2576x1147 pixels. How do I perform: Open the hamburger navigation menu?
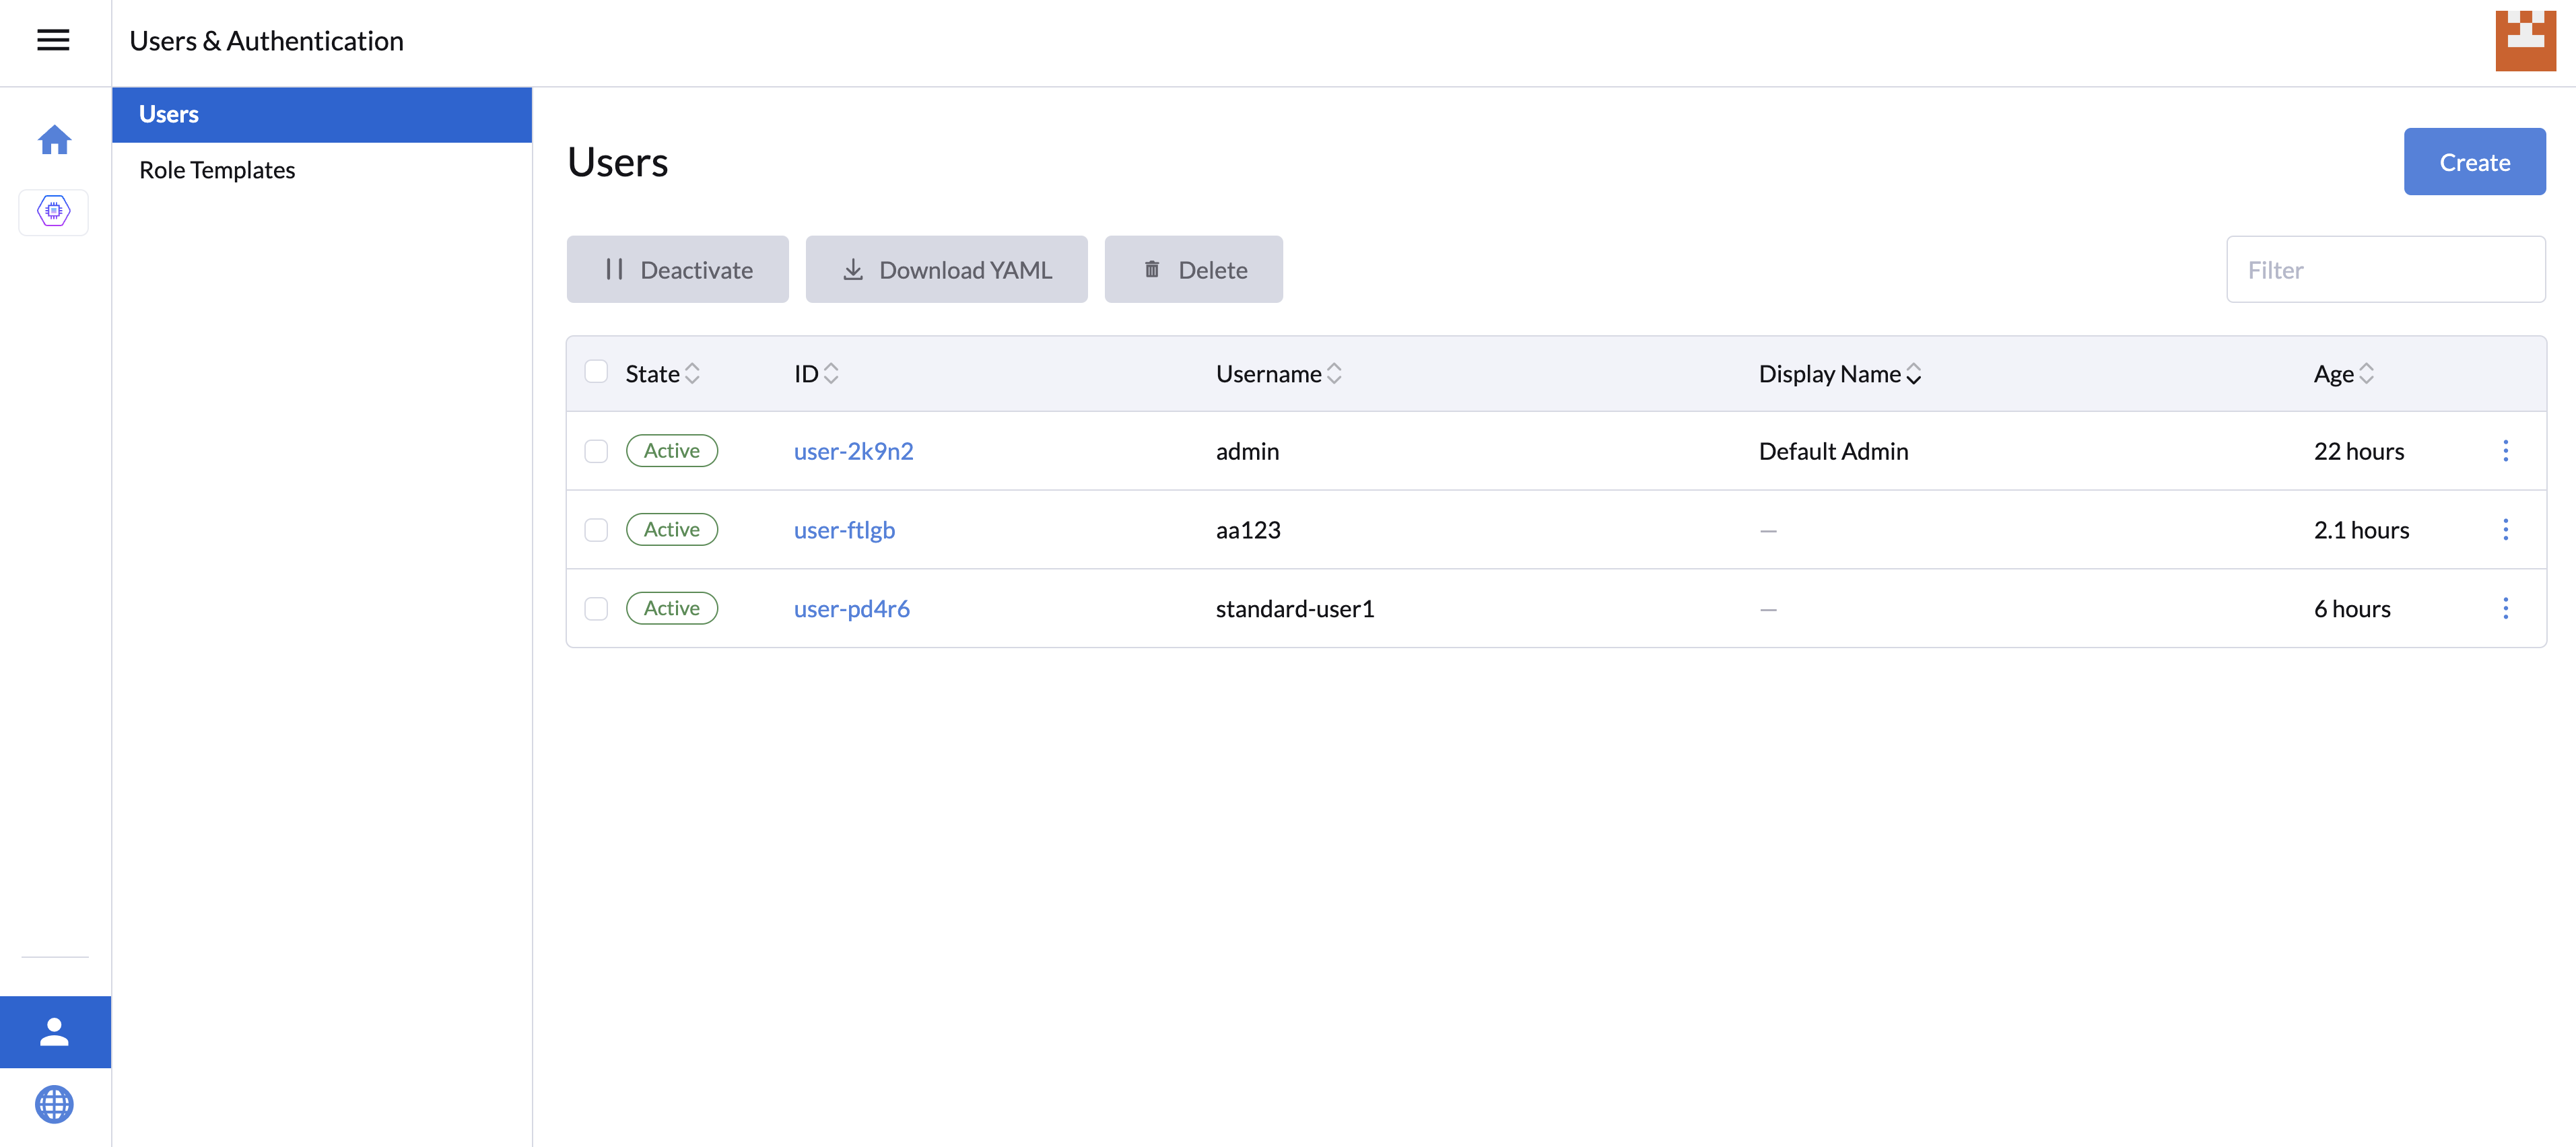click(x=53, y=40)
